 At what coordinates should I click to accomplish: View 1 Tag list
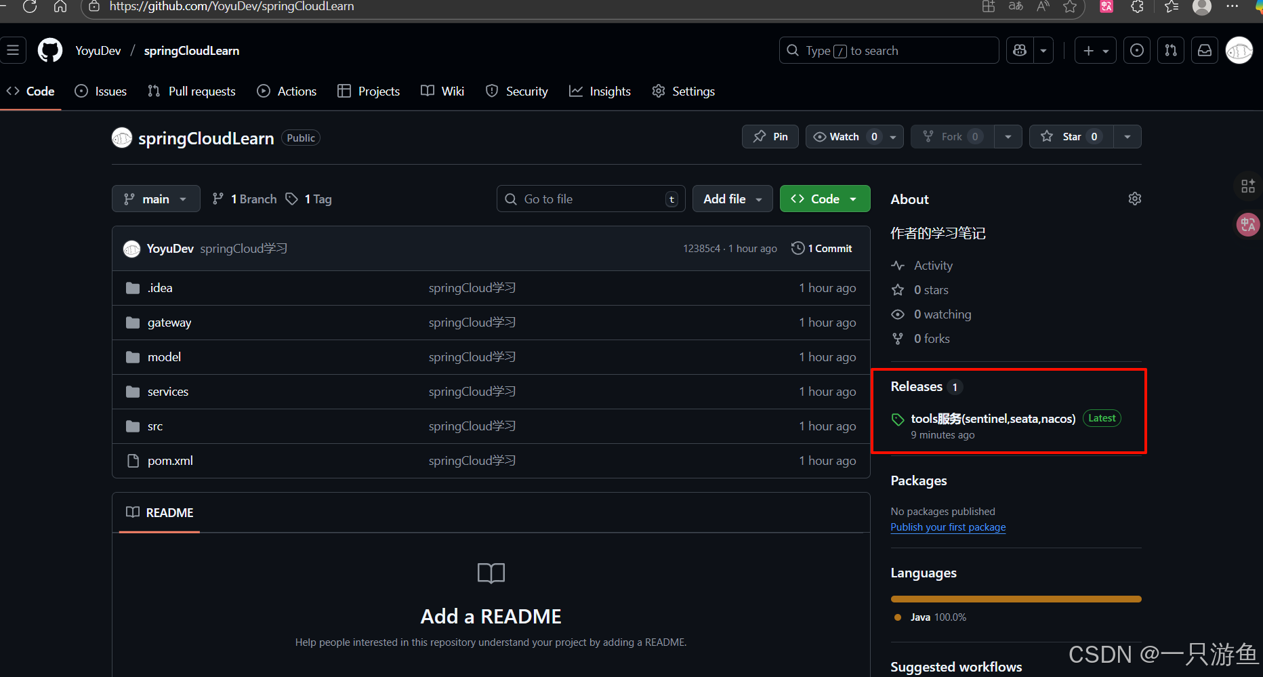coord(309,199)
